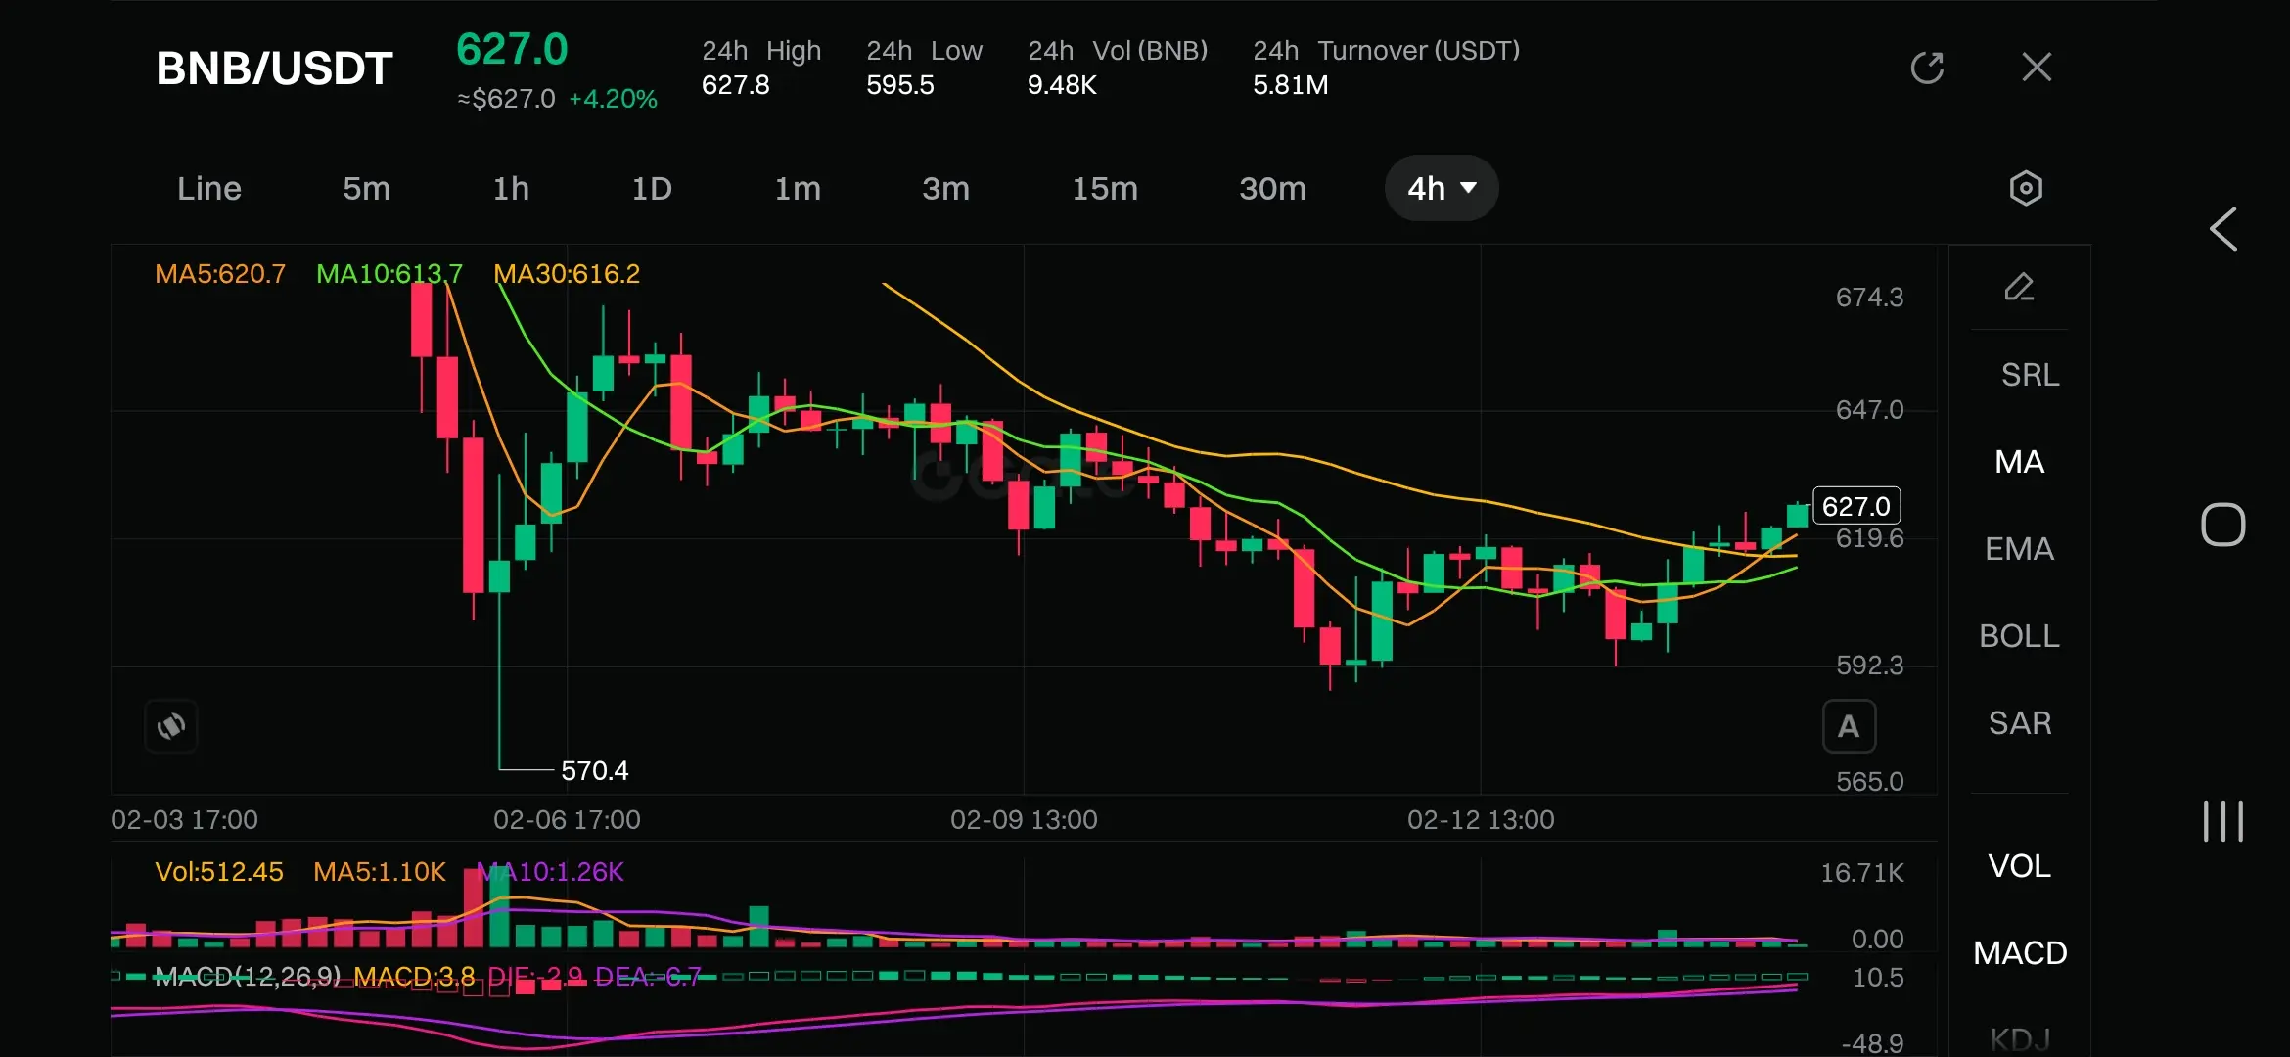Toggle the BOLL indicator

click(x=2019, y=636)
